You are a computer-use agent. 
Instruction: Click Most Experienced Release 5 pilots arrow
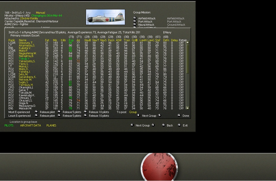(59, 112)
